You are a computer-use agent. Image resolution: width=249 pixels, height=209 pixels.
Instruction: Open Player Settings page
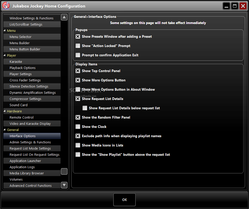(x=32, y=74)
